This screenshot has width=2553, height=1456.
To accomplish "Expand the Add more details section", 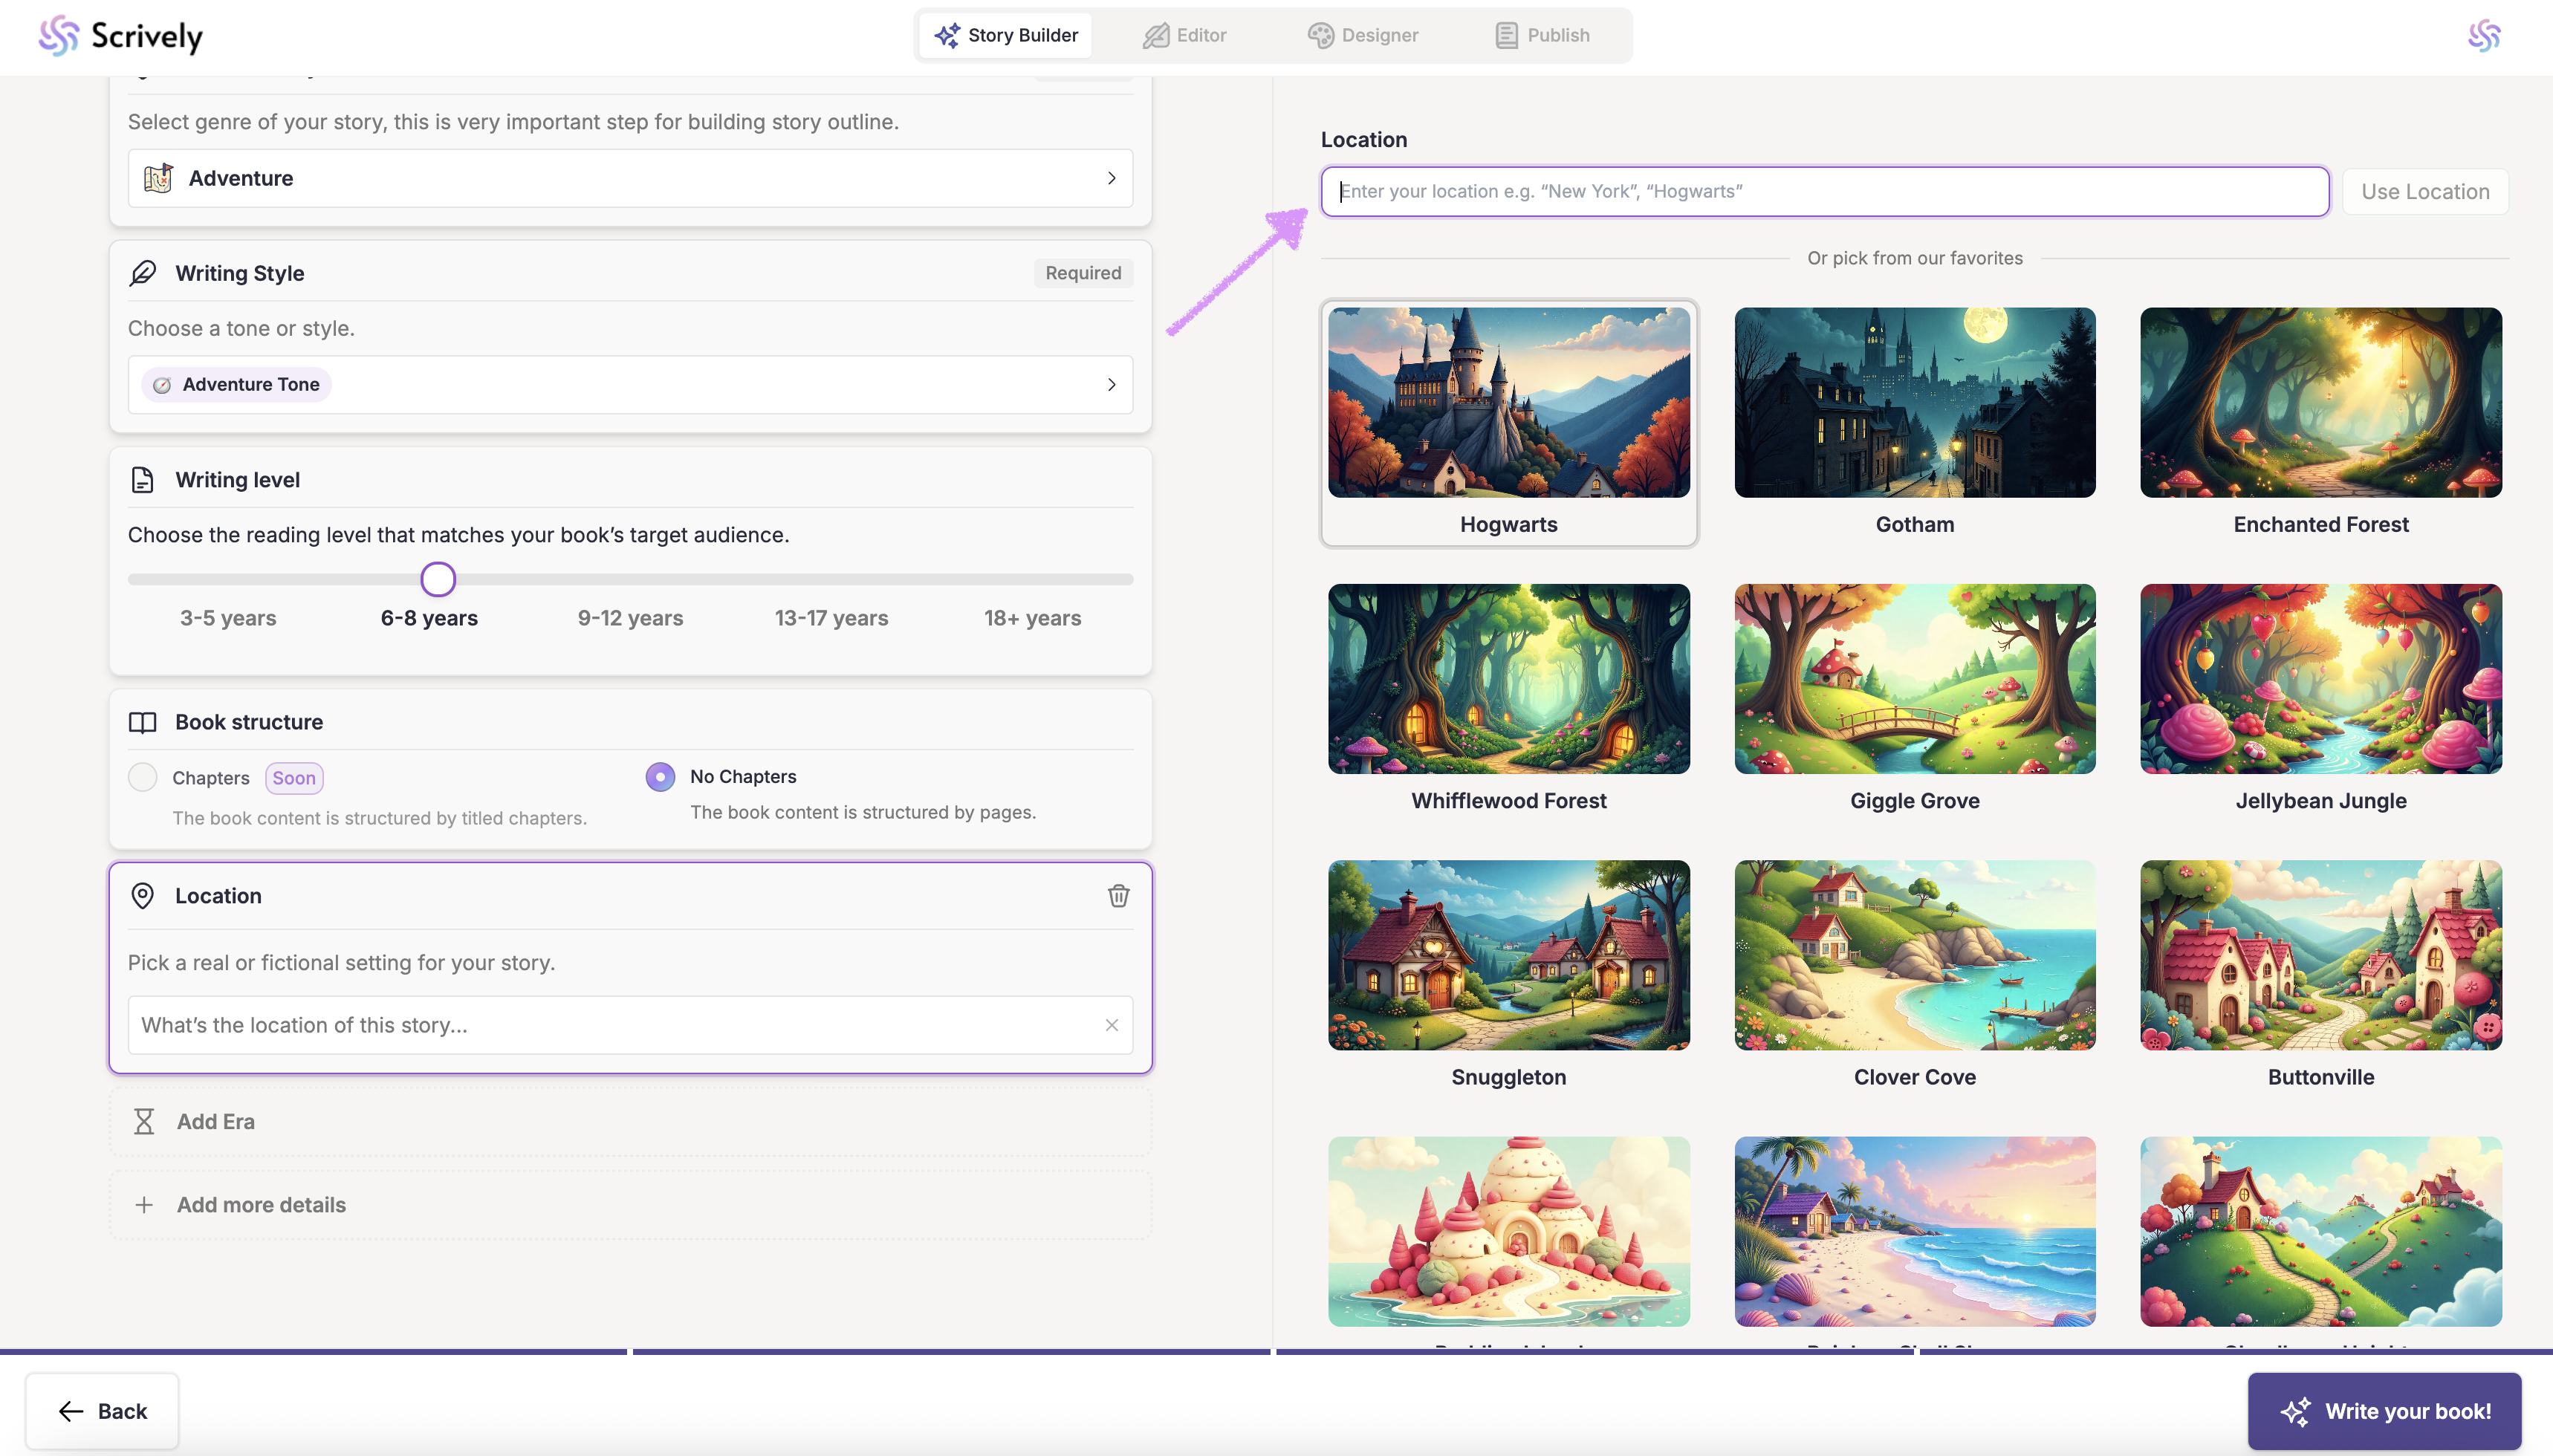I will point(261,1205).
